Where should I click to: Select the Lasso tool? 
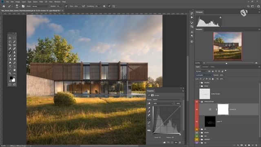(x=10, y=42)
